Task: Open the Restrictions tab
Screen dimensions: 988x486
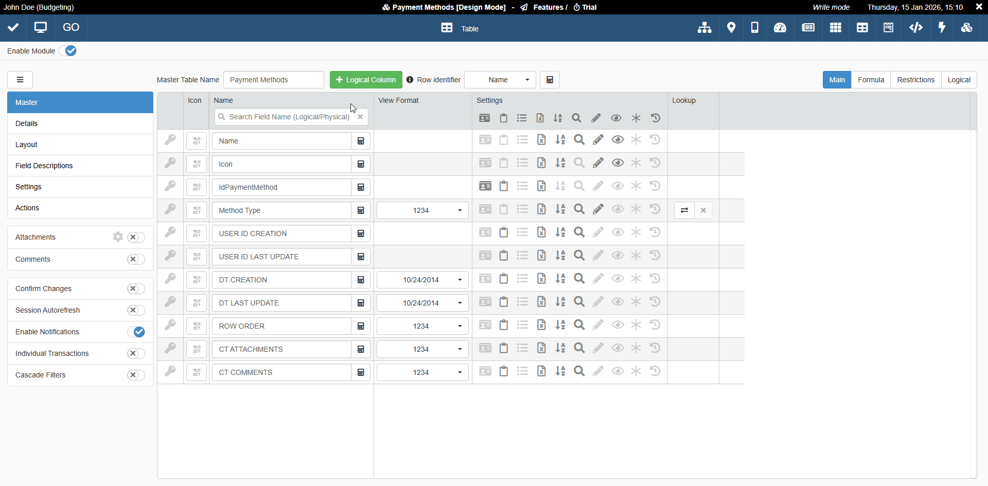Action: click(915, 80)
